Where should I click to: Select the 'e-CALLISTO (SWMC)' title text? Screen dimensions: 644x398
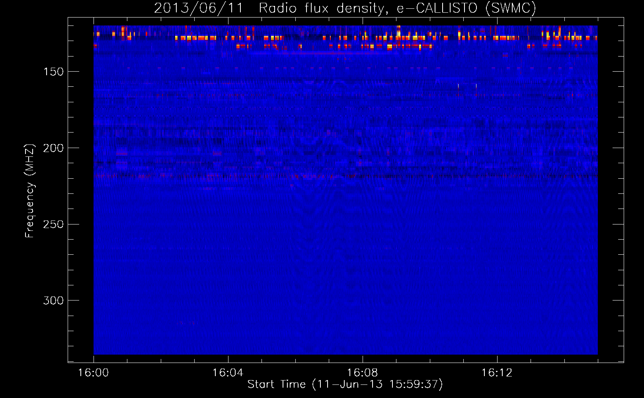pos(466,8)
